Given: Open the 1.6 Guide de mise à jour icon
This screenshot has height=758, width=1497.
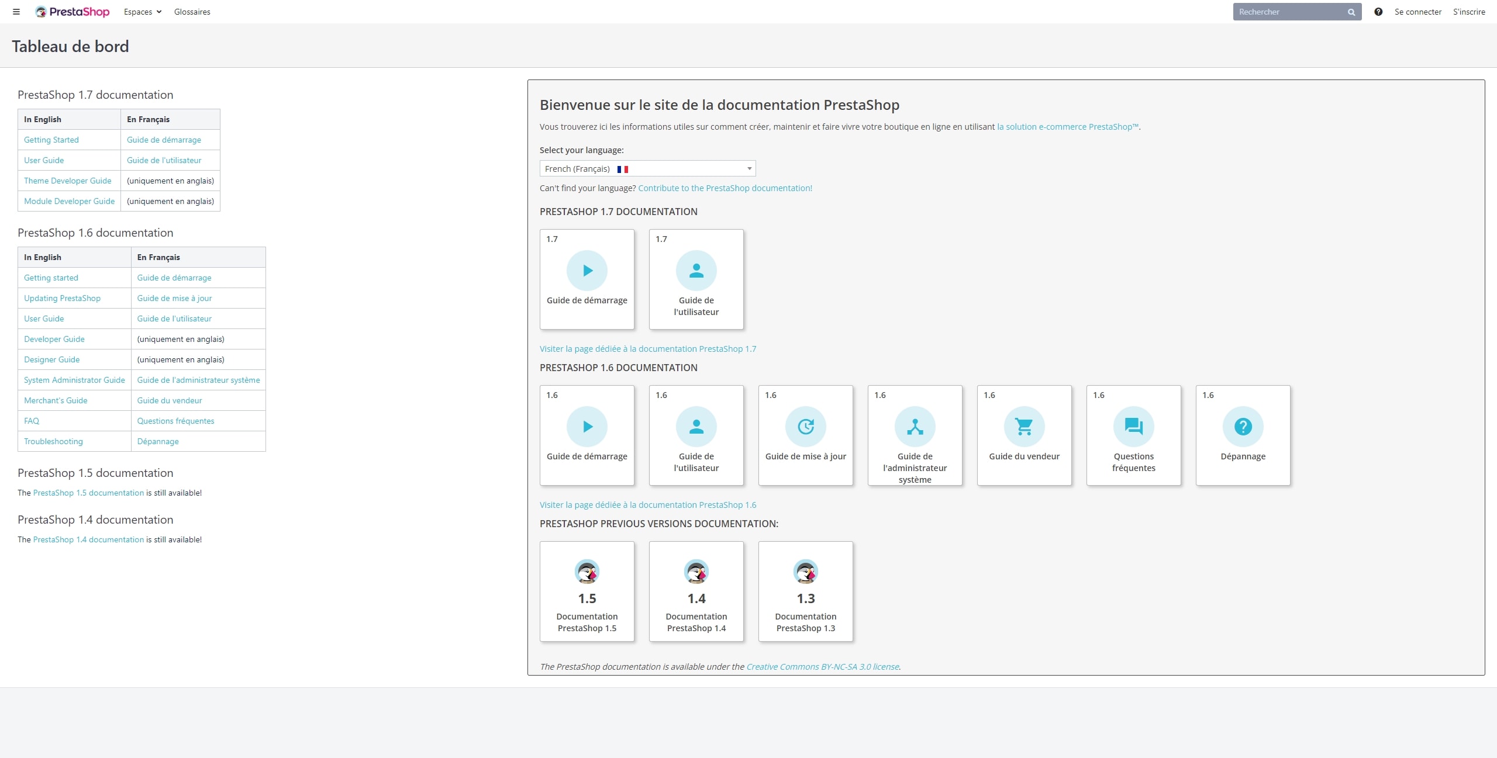Looking at the screenshot, I should (x=805, y=427).
